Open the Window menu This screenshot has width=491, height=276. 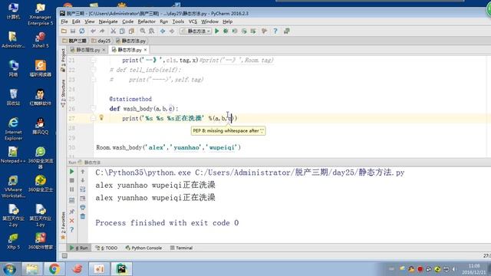209,21
